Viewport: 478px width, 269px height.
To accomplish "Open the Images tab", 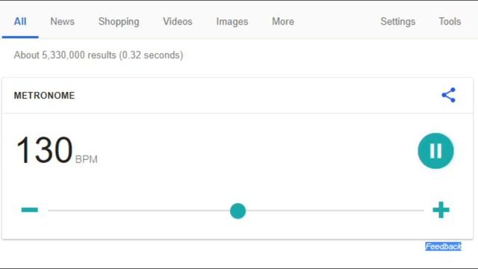I will 232,22.
